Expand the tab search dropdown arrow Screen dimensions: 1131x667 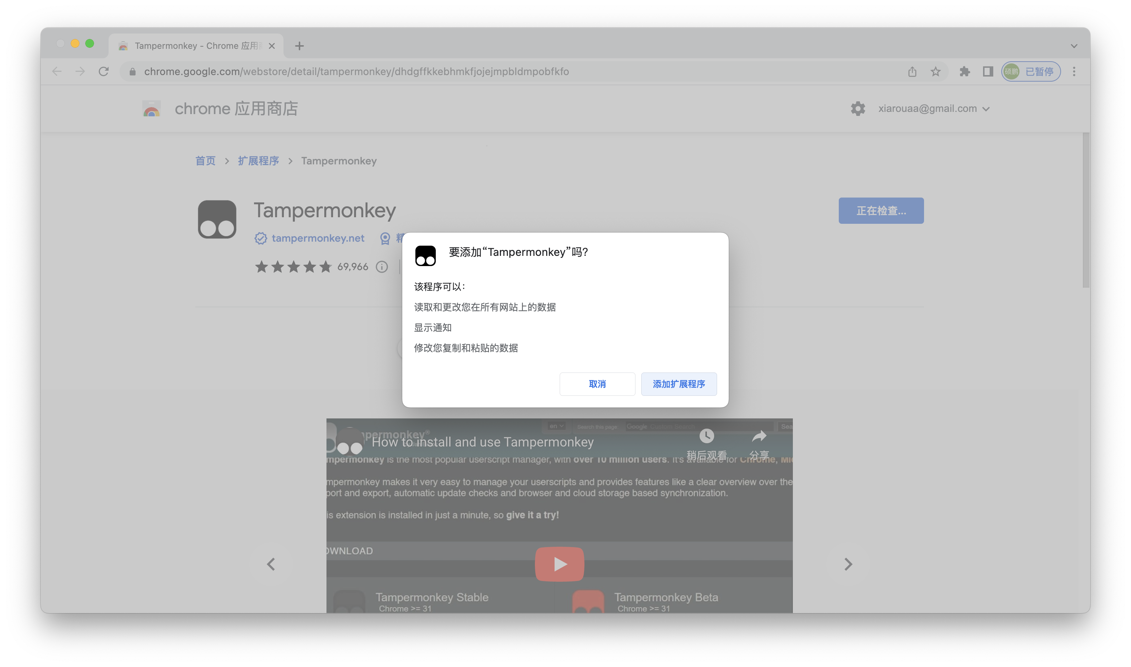(1073, 46)
